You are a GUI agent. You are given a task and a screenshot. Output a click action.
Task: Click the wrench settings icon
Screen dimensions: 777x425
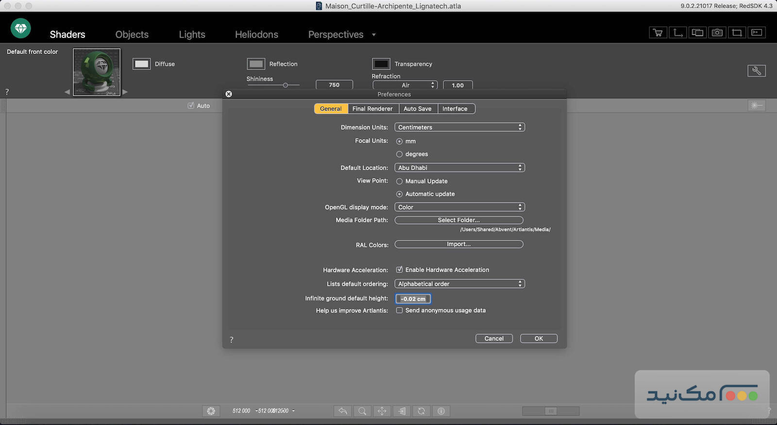coord(757,71)
